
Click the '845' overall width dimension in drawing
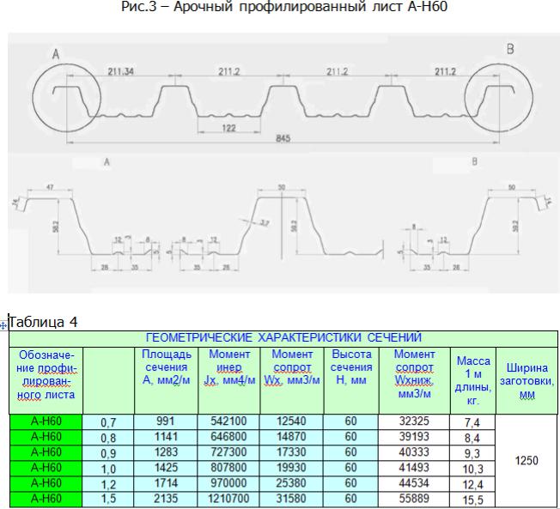[283, 138]
